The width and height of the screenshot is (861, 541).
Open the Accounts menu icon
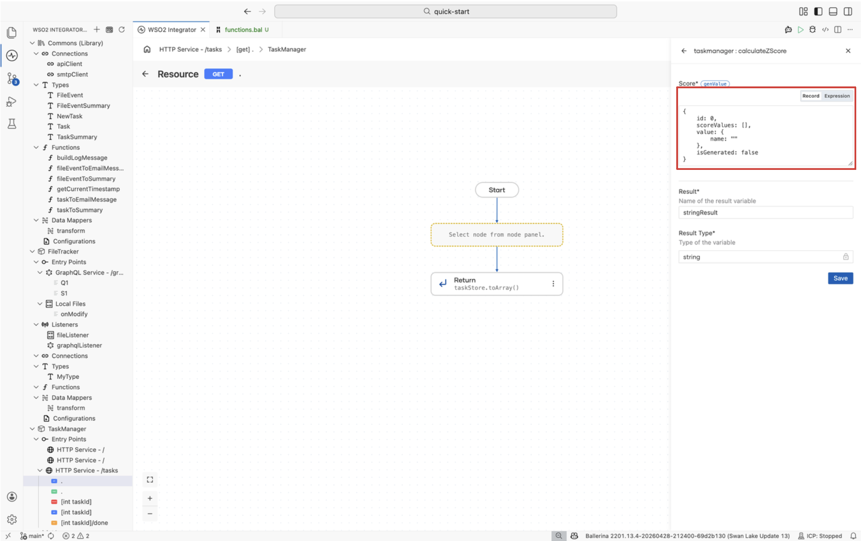tap(12, 496)
